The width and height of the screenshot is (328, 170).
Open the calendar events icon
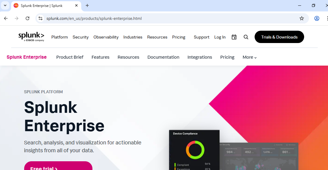[x=234, y=37]
